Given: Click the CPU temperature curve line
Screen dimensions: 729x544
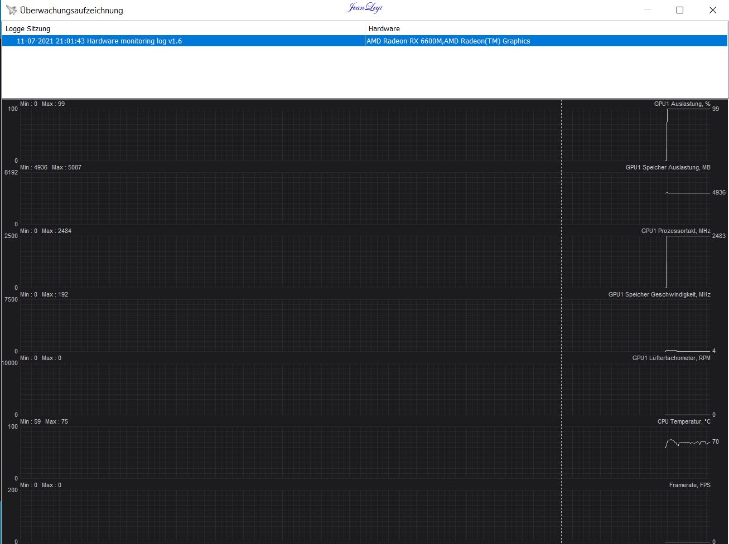Looking at the screenshot, I should point(688,443).
